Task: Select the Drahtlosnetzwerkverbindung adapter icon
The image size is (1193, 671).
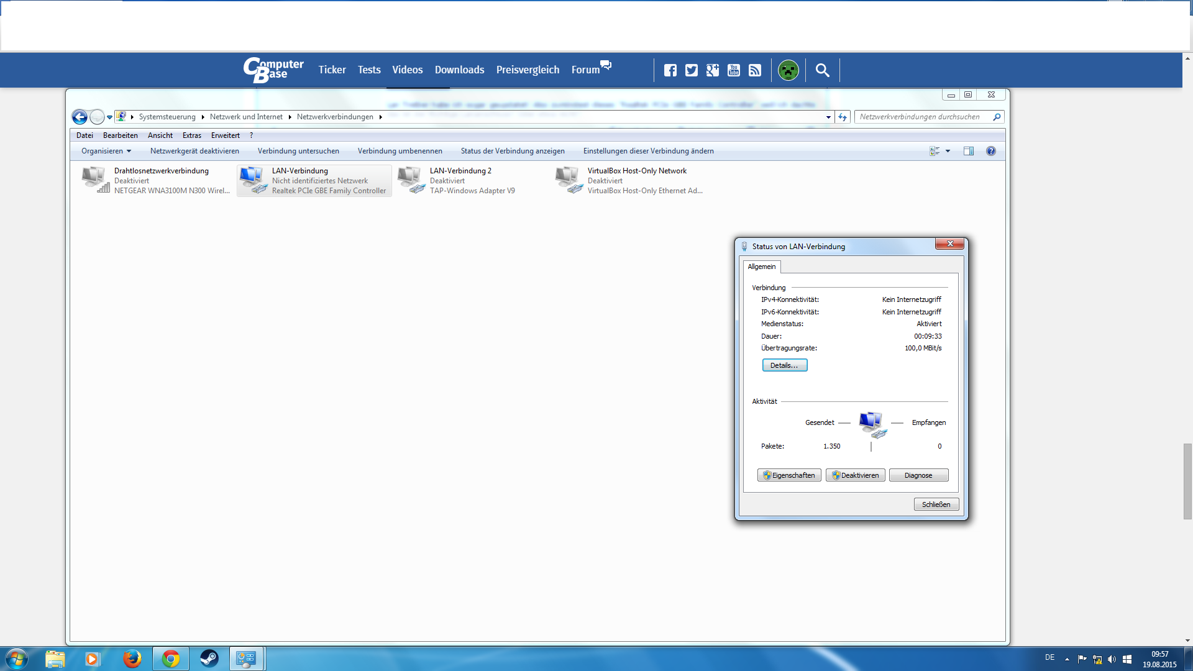Action: click(x=96, y=180)
